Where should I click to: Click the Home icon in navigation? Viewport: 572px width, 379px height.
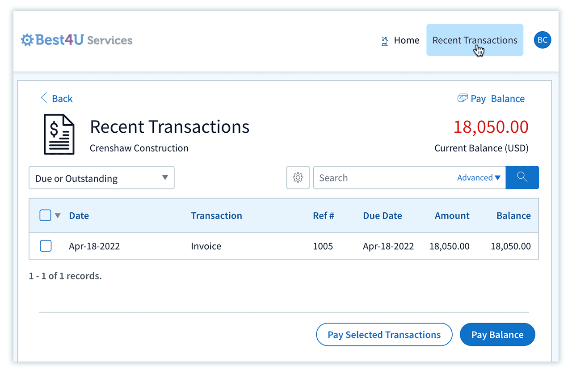385,41
